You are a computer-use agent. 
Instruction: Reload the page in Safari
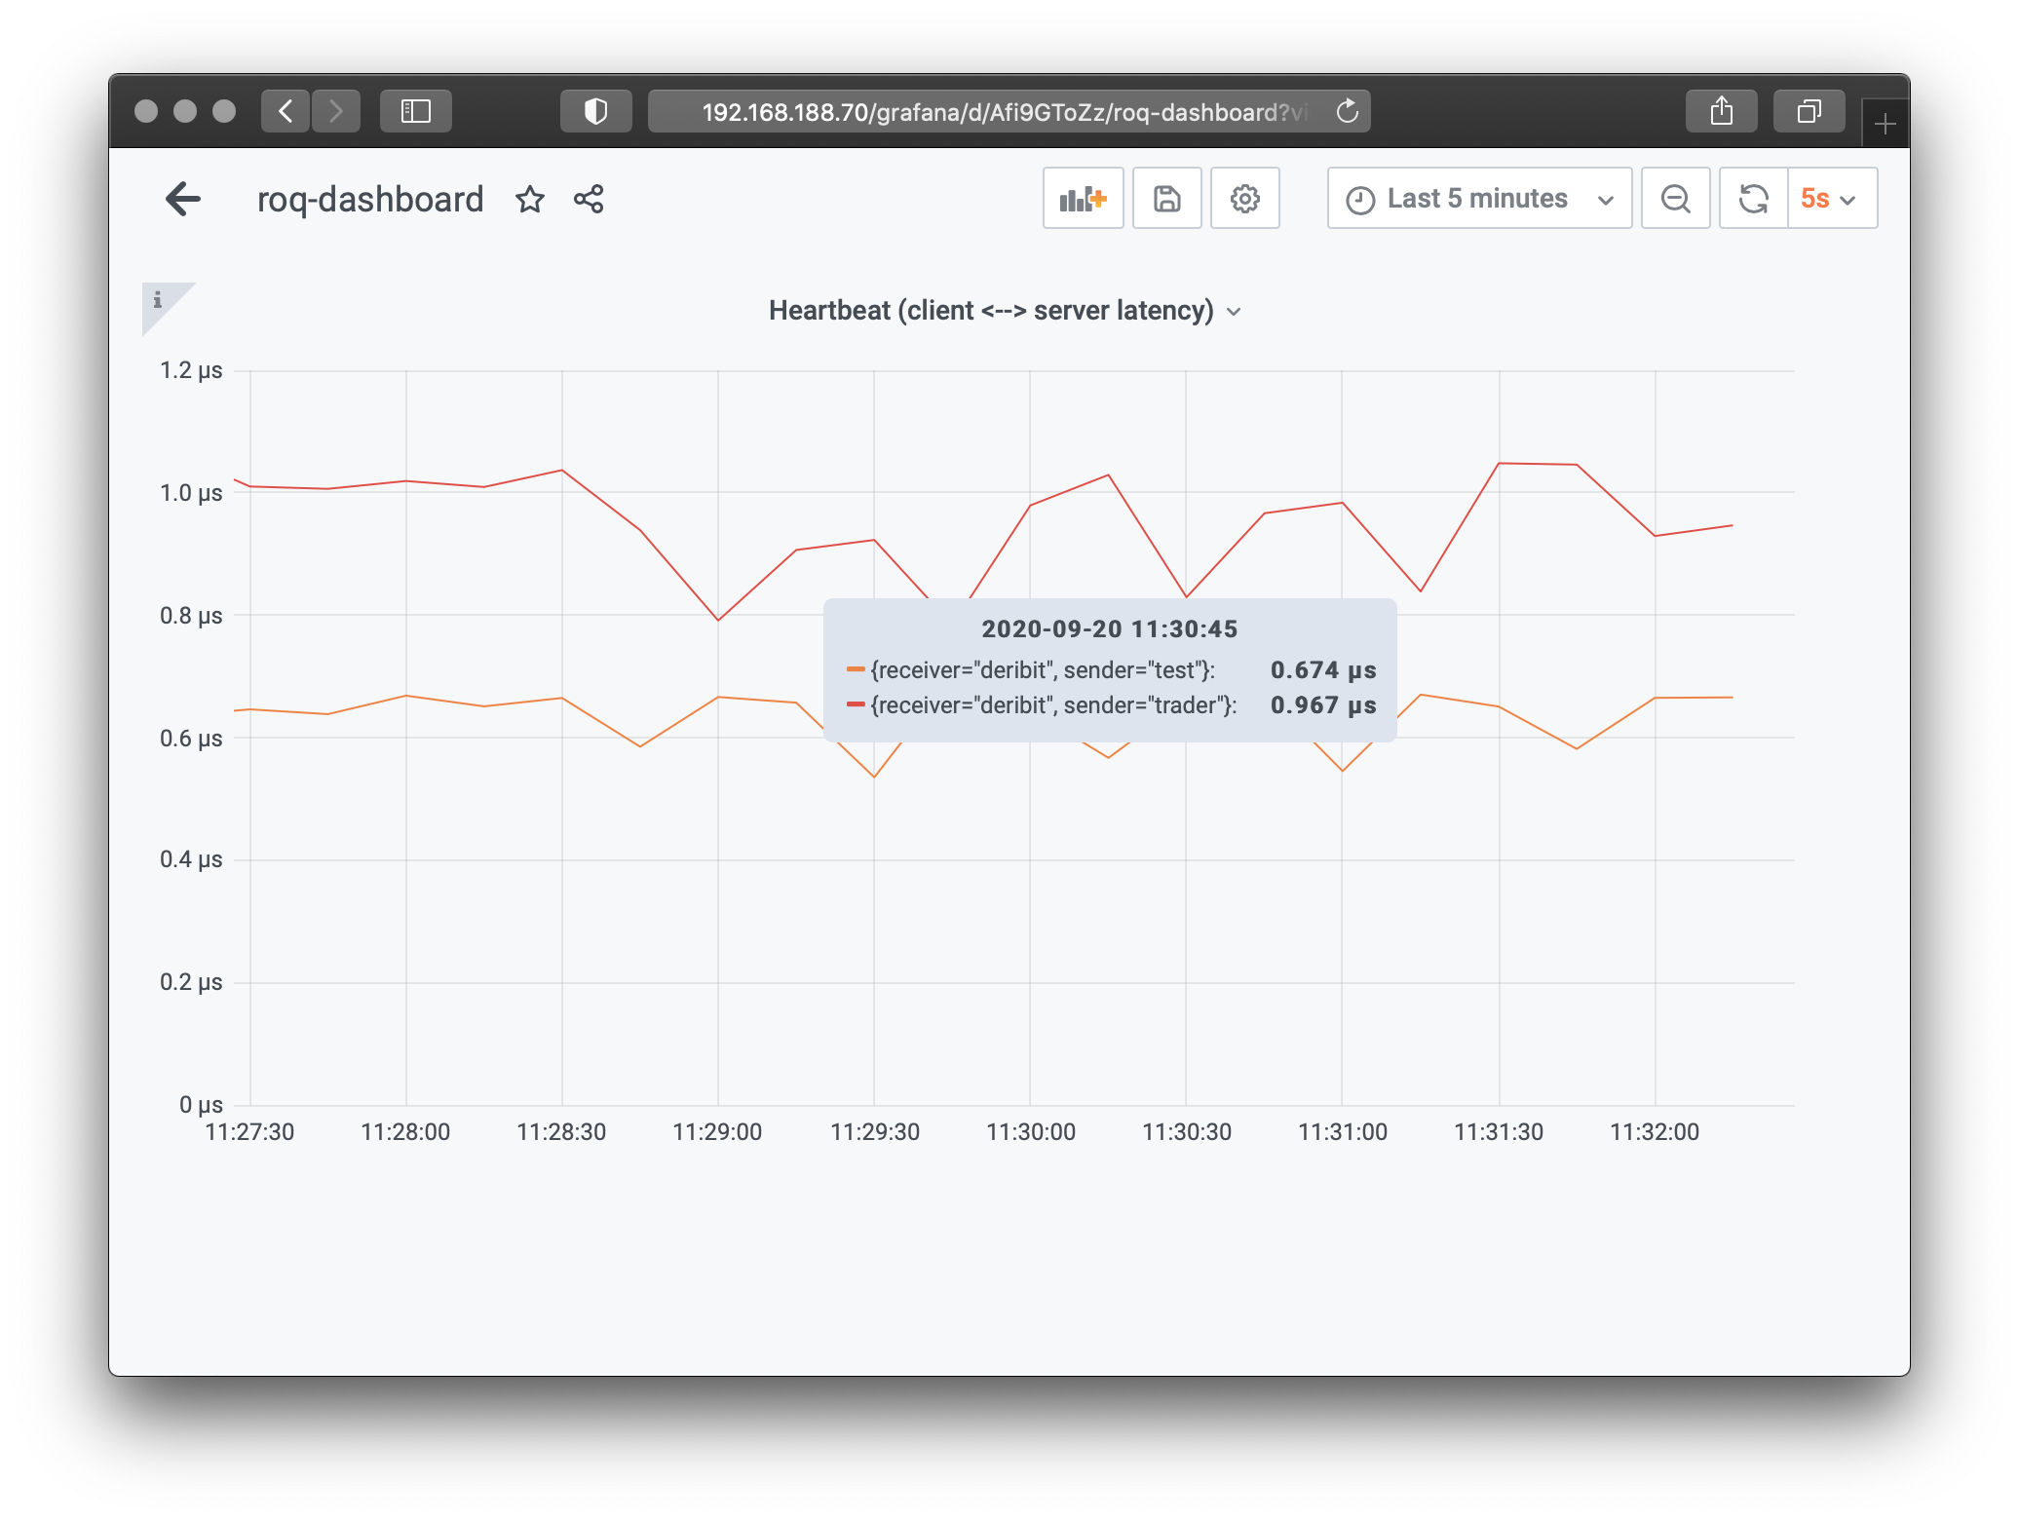pyautogui.click(x=1348, y=111)
